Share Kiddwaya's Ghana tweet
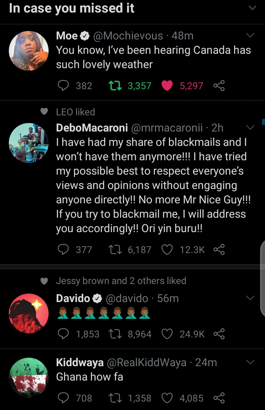Image resolution: width=265 pixels, height=410 pixels. point(219,398)
